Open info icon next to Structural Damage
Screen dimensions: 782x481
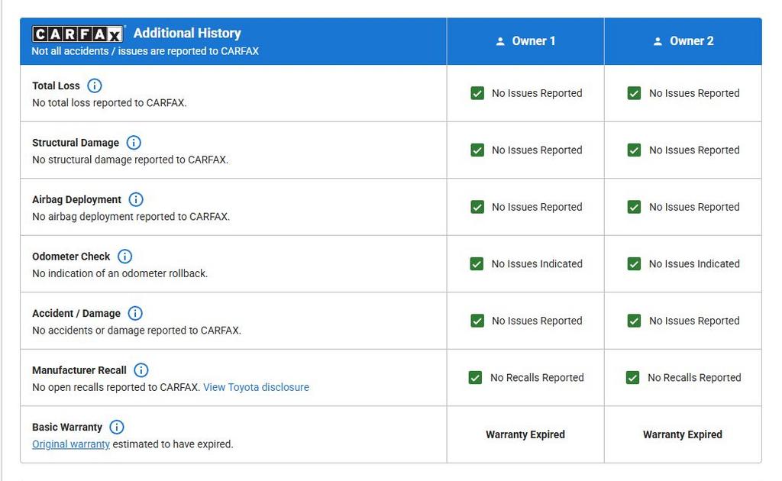pos(134,143)
